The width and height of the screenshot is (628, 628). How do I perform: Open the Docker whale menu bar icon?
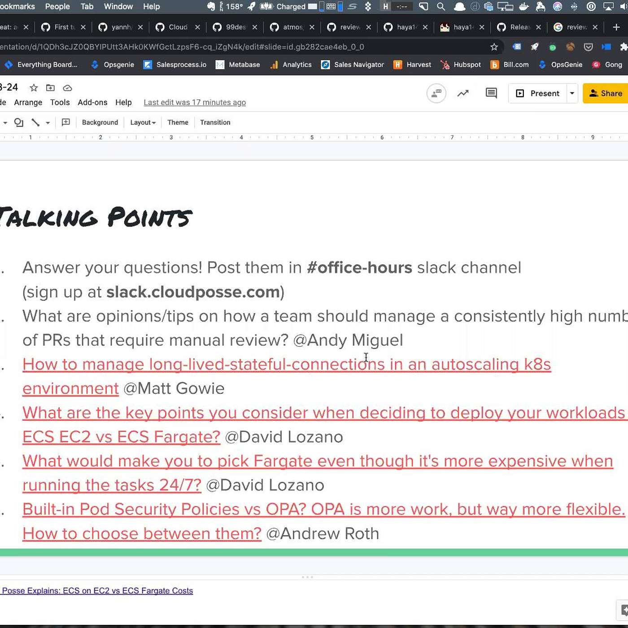pos(523,7)
